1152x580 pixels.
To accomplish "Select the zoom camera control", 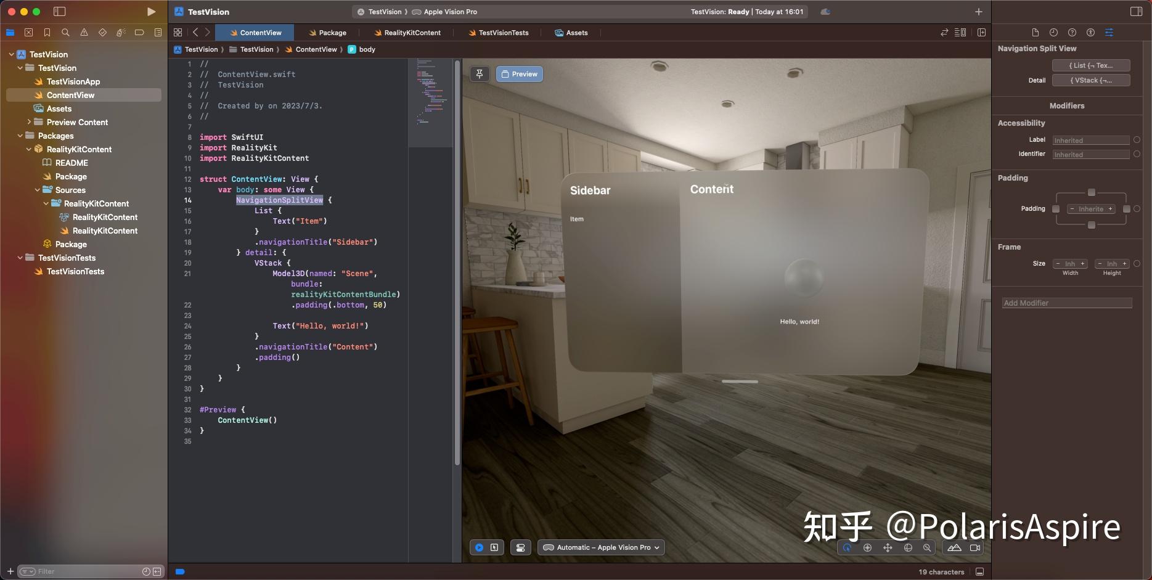I will [927, 547].
